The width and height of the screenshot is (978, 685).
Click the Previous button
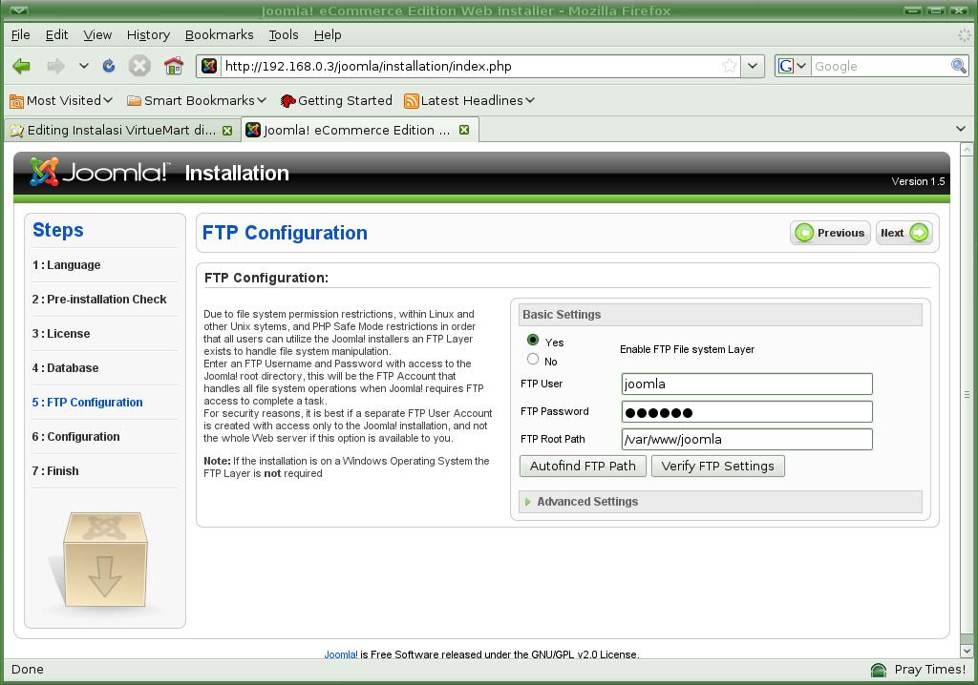pyautogui.click(x=830, y=233)
